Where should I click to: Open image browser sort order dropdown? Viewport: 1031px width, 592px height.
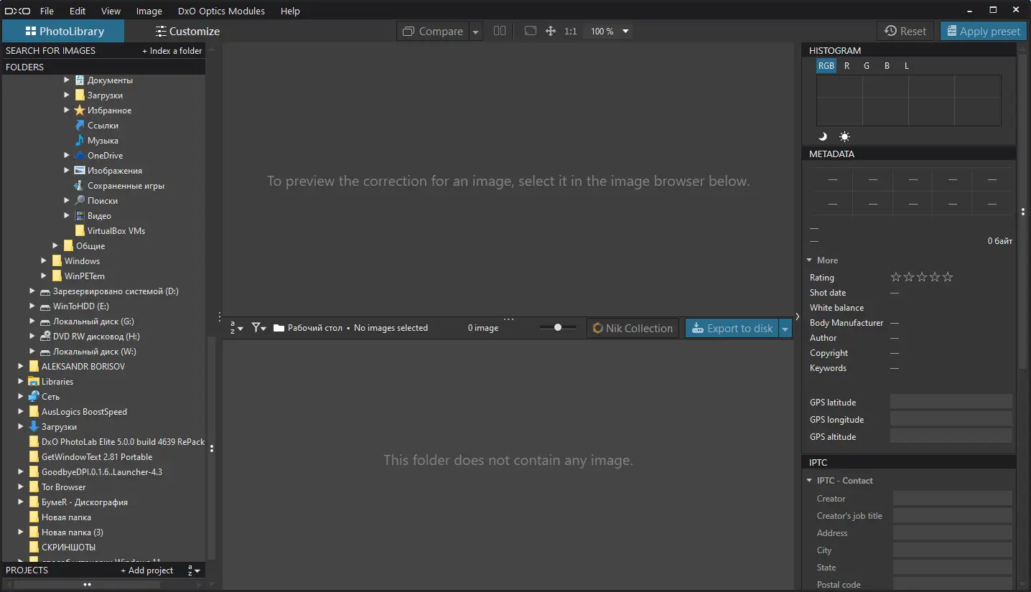click(x=236, y=328)
